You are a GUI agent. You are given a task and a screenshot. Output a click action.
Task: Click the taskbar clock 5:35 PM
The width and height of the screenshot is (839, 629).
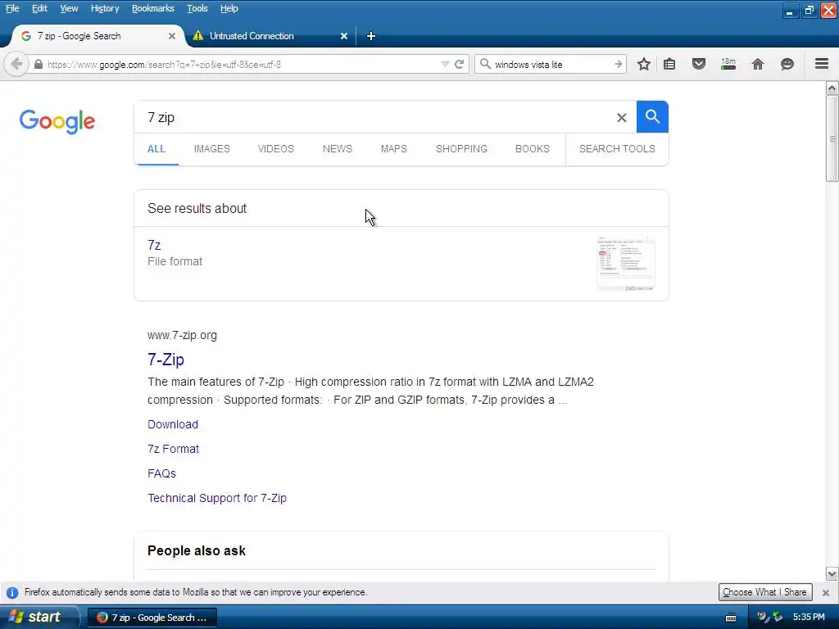[x=809, y=618]
